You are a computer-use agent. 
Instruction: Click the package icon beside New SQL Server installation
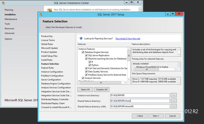click(x=49, y=10)
